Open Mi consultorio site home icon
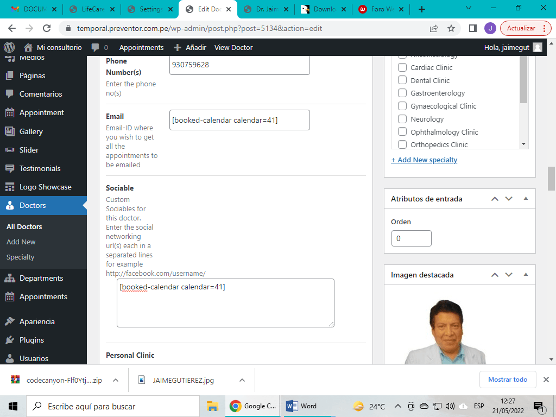 click(x=28, y=47)
